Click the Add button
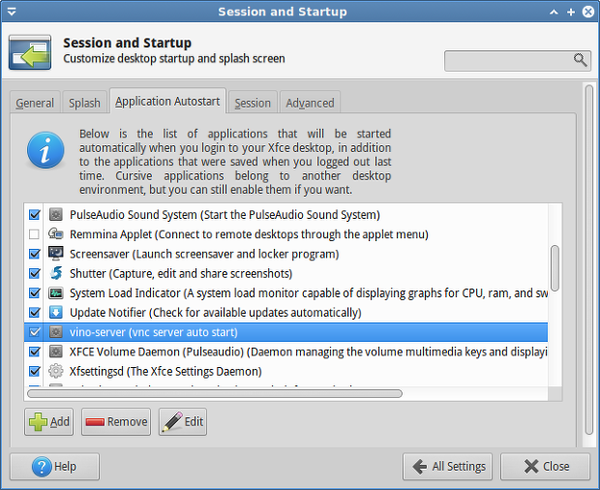Screen dimensions: 600x490 (x=49, y=421)
